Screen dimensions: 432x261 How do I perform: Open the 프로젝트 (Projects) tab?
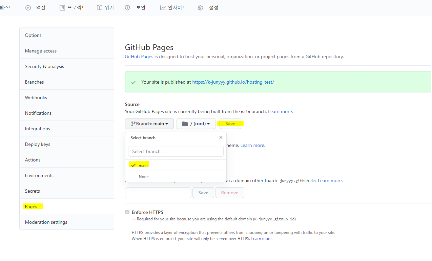pos(73,7)
